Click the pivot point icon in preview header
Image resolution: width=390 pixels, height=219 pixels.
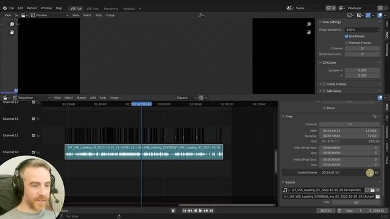(x=201, y=15)
